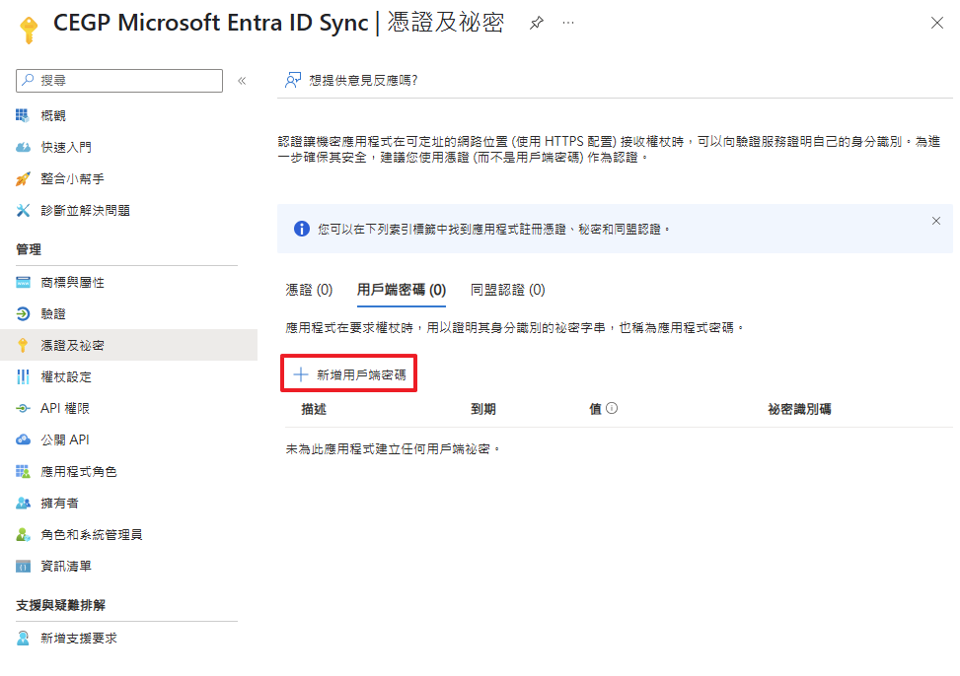Viewport: 960px width, 676px height.
Task: Open 快速入門 quickstart page
Action: (66, 148)
